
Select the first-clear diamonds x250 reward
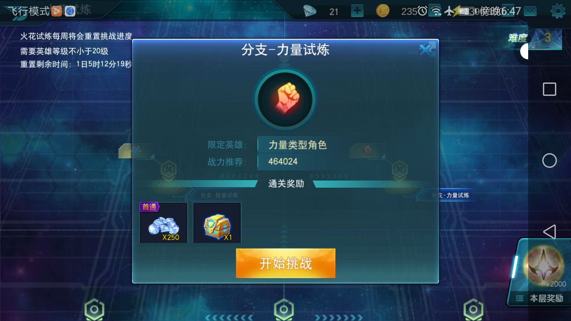point(163,222)
